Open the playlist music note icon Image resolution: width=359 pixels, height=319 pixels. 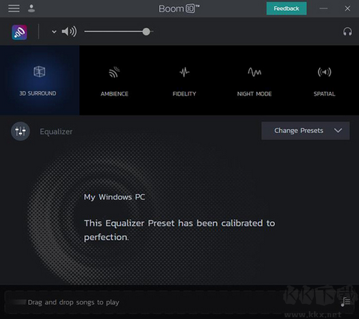pyautogui.click(x=345, y=302)
